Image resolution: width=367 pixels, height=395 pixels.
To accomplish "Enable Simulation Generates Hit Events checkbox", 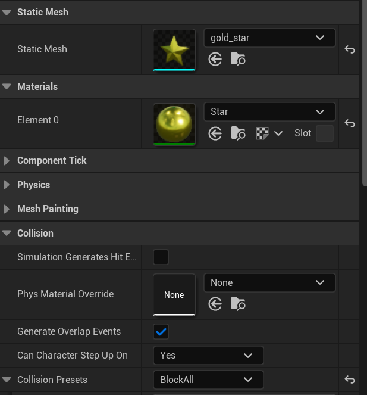I will click(161, 257).
